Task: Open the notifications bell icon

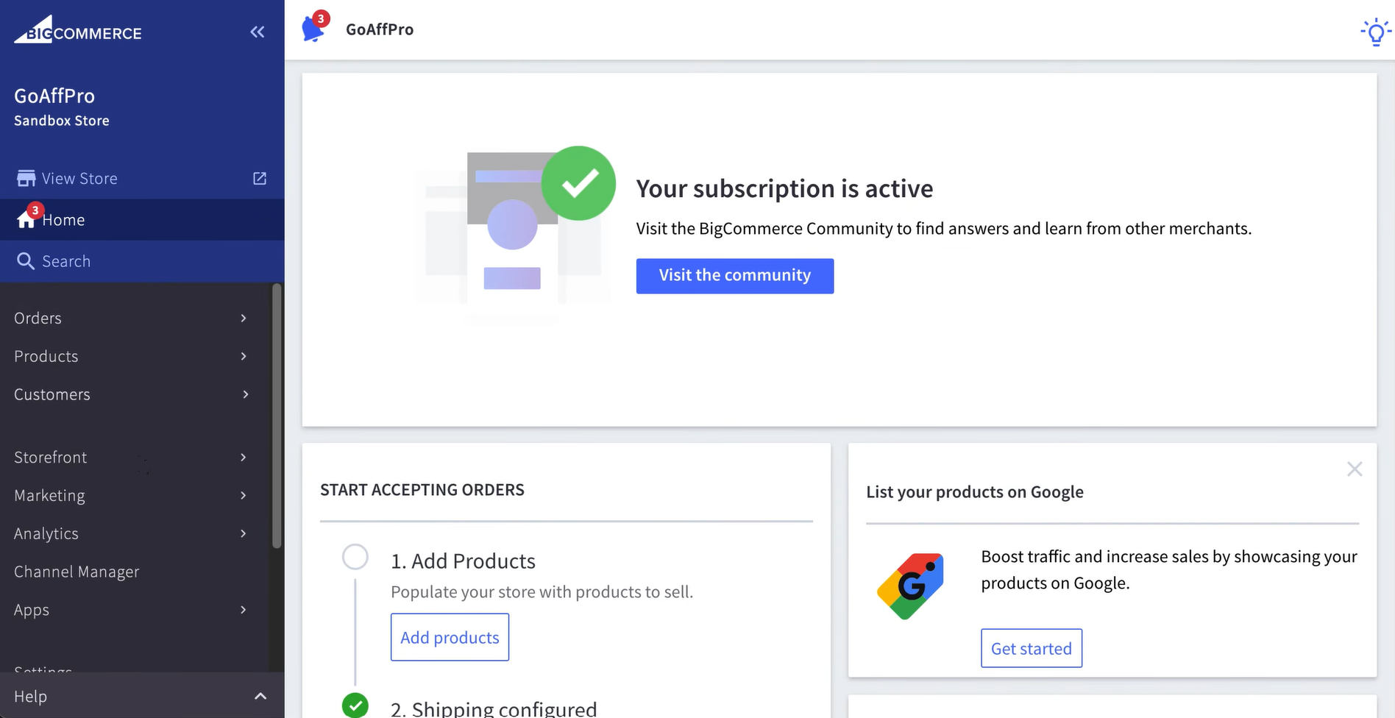Action: tap(313, 29)
